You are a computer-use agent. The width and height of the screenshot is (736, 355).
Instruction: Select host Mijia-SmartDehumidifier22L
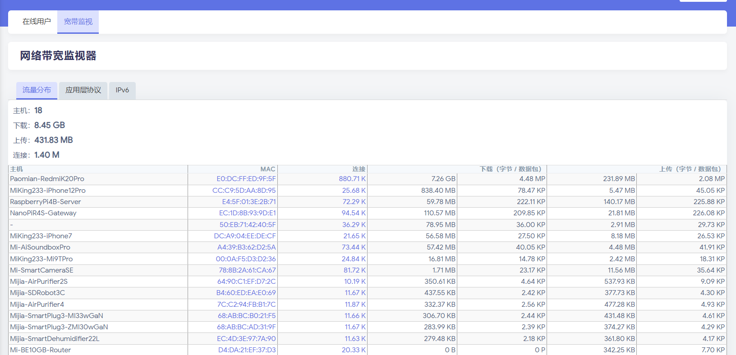tap(55, 339)
